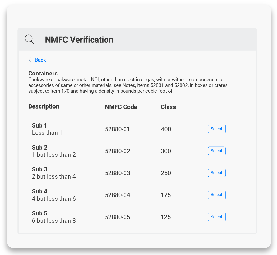Screen dimensions: 277x255
Task: Click class value 125
Action: click(166, 217)
